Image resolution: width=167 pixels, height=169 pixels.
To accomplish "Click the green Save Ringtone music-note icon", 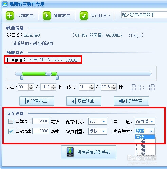I will point(84,16).
